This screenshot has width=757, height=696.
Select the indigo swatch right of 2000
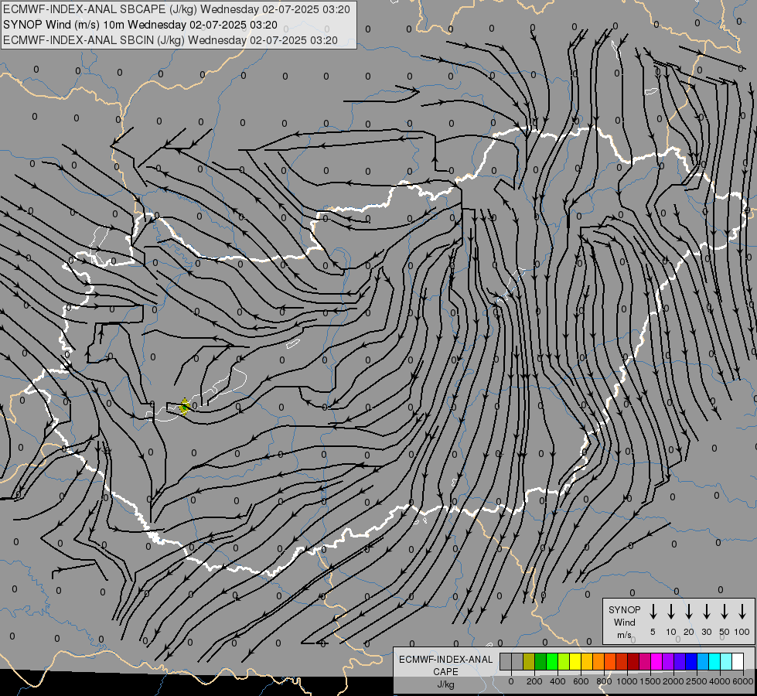(680, 661)
